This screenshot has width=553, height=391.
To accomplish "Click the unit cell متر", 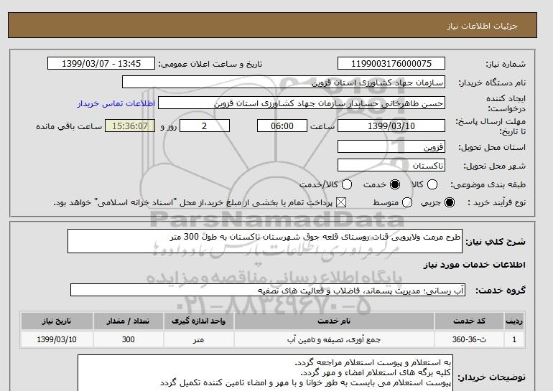I will pos(198,339).
